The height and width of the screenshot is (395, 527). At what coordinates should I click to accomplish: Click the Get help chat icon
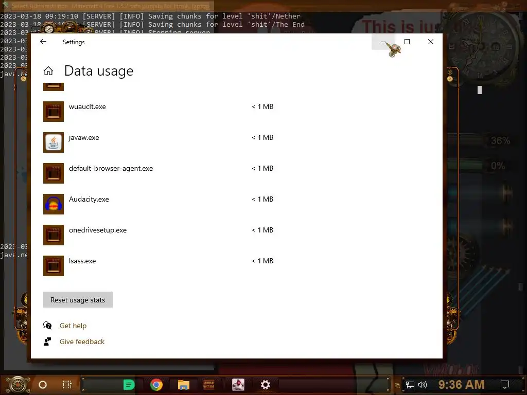[x=47, y=326]
